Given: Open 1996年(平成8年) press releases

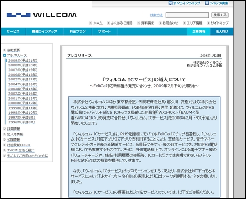Looking at the screenshot, I should [22, 122].
